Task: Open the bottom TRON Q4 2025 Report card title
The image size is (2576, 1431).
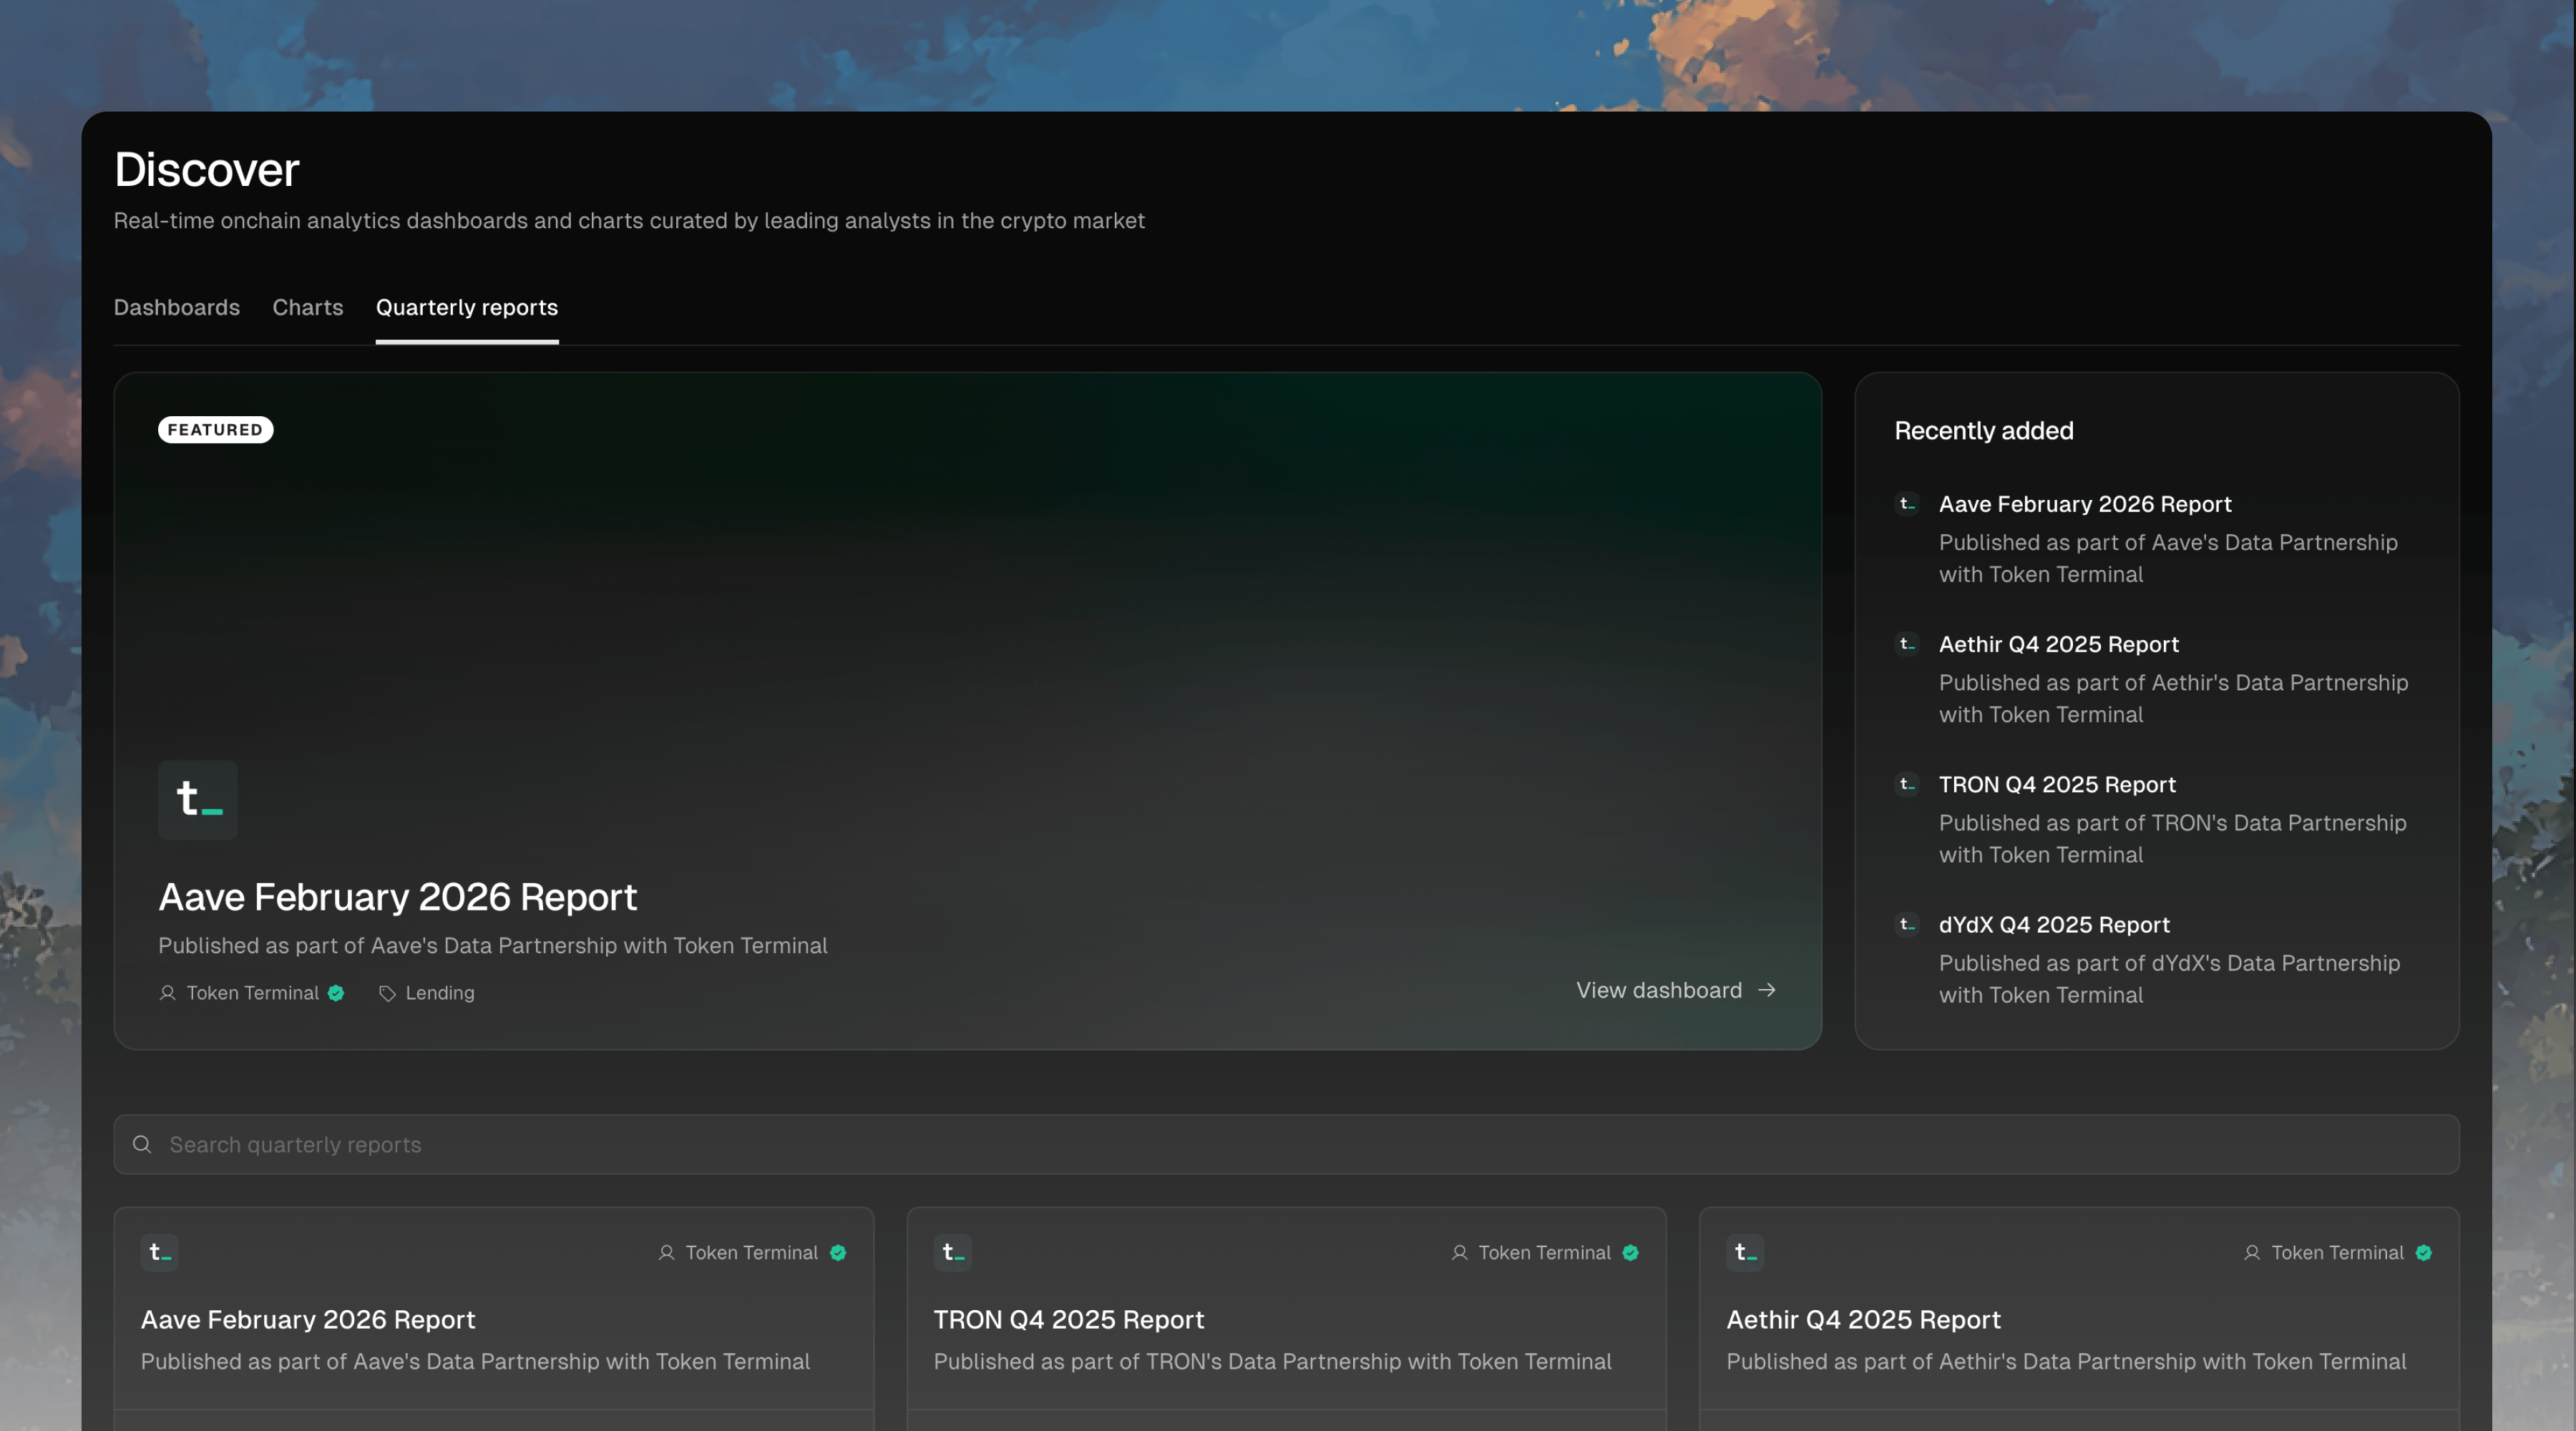Action: coord(1068,1320)
